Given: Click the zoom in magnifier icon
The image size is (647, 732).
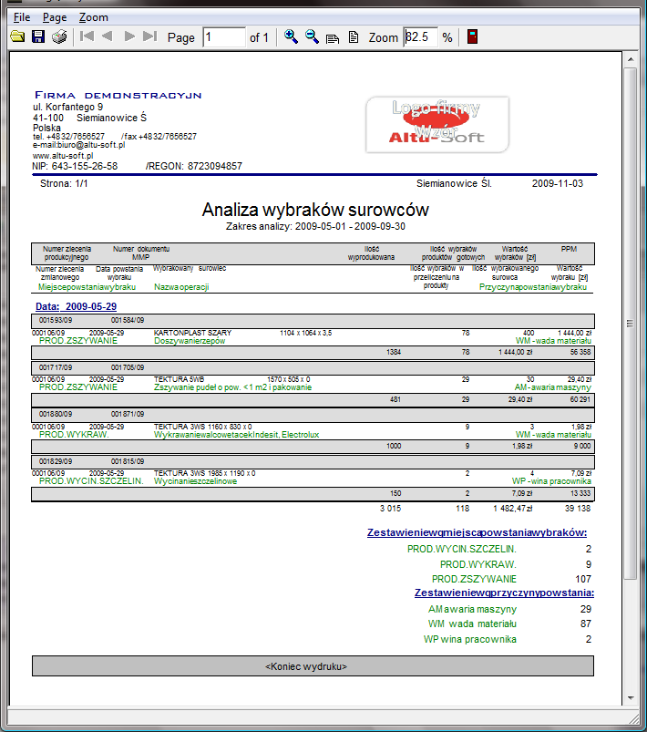Looking at the screenshot, I should 292,37.
